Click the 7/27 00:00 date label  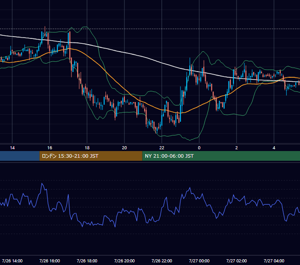coord(199,261)
